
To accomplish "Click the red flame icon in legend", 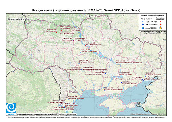I will [x=161, y=28].
